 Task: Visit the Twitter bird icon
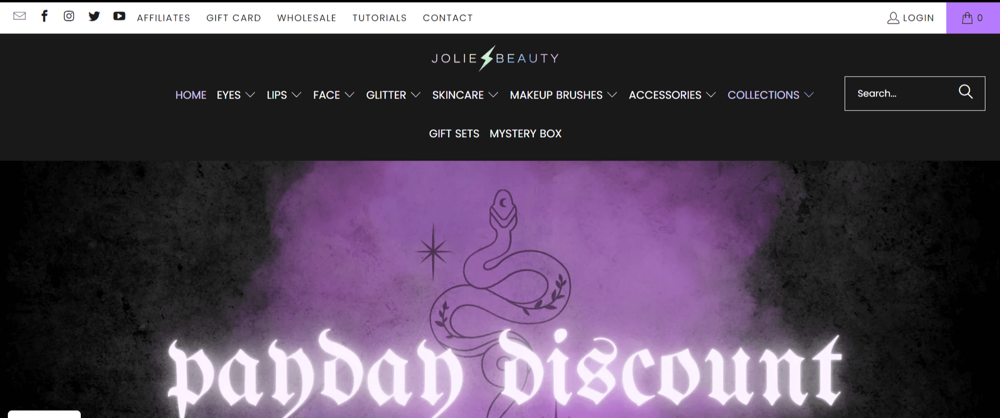click(94, 16)
